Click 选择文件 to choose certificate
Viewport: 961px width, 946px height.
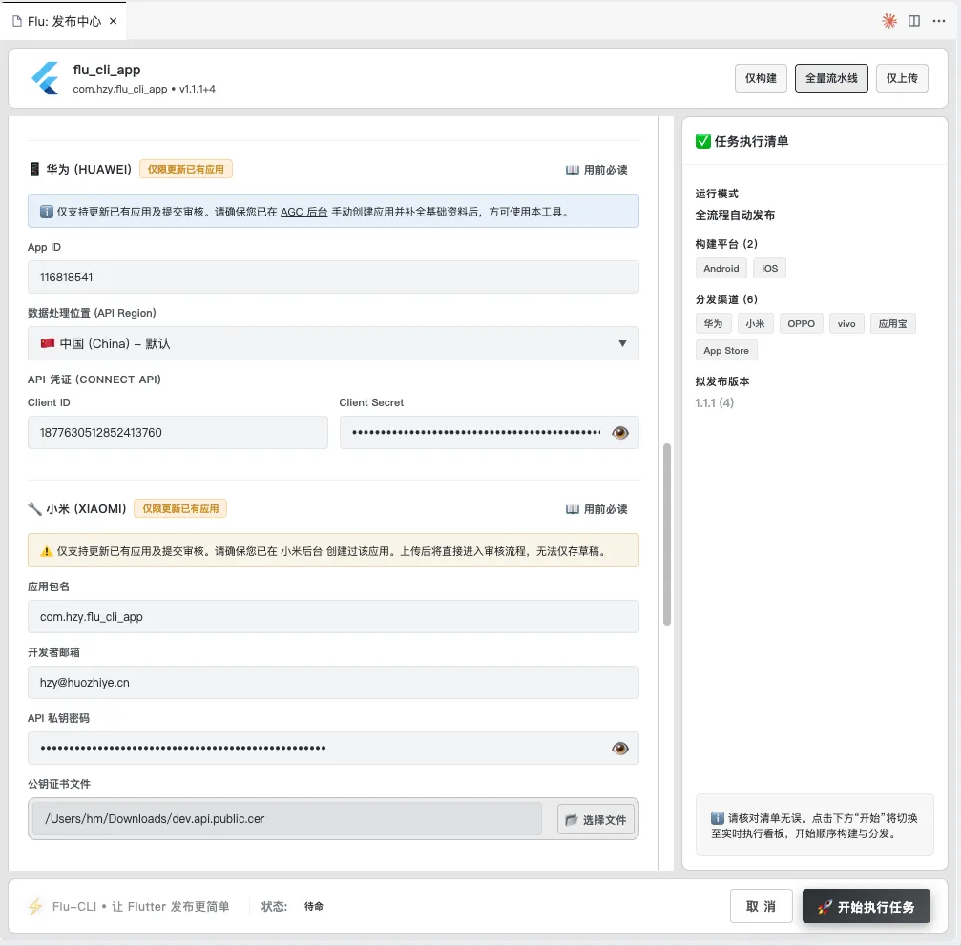coord(595,819)
